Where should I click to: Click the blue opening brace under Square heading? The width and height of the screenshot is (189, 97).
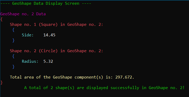(x=13, y=30)
